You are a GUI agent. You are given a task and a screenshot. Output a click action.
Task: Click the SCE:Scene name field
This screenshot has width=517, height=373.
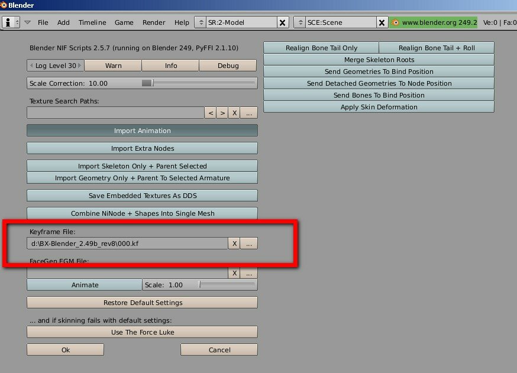click(x=341, y=22)
